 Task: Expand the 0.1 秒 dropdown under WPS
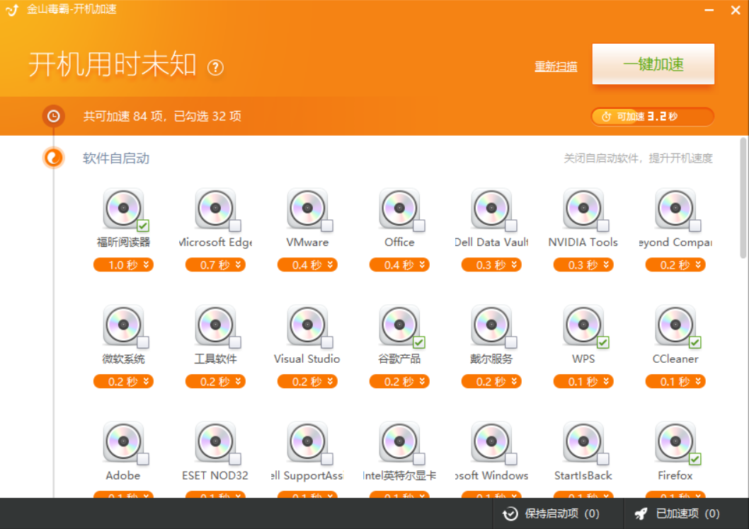click(583, 382)
